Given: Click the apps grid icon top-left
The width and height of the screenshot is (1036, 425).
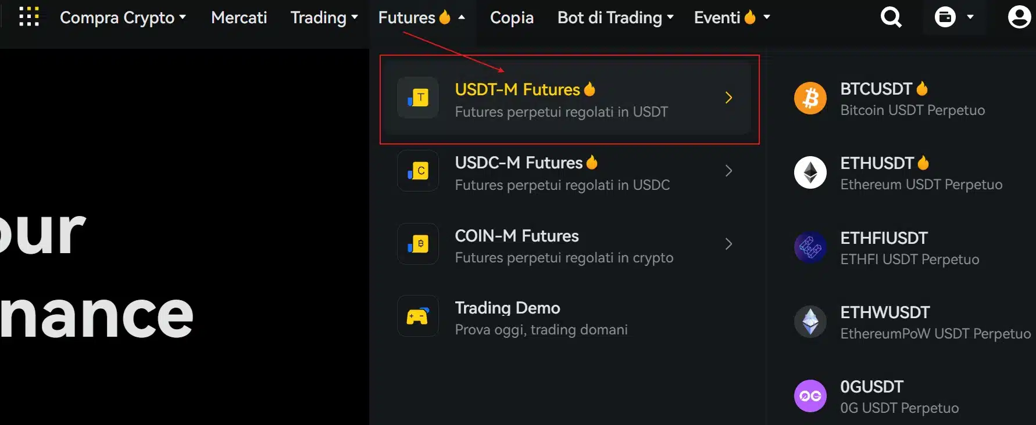Looking at the screenshot, I should pos(30,17).
